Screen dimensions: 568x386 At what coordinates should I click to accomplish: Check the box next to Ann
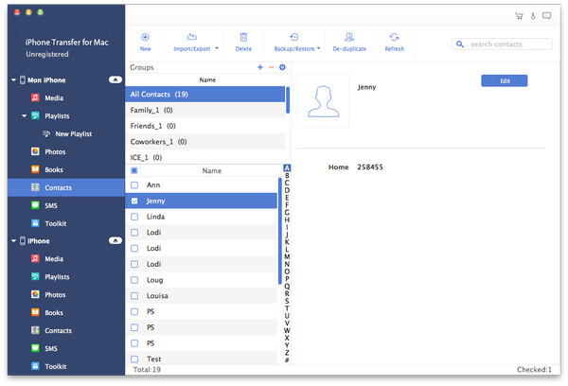[134, 185]
